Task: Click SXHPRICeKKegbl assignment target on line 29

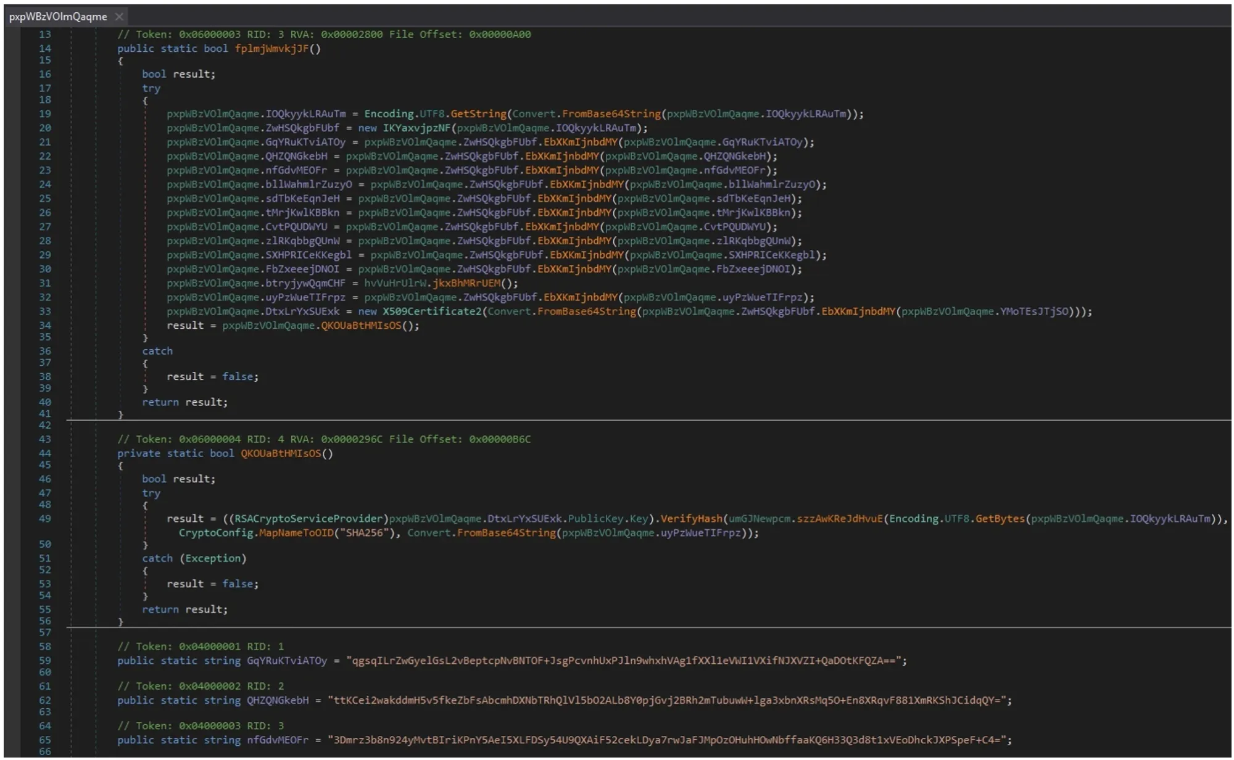Action: click(308, 255)
